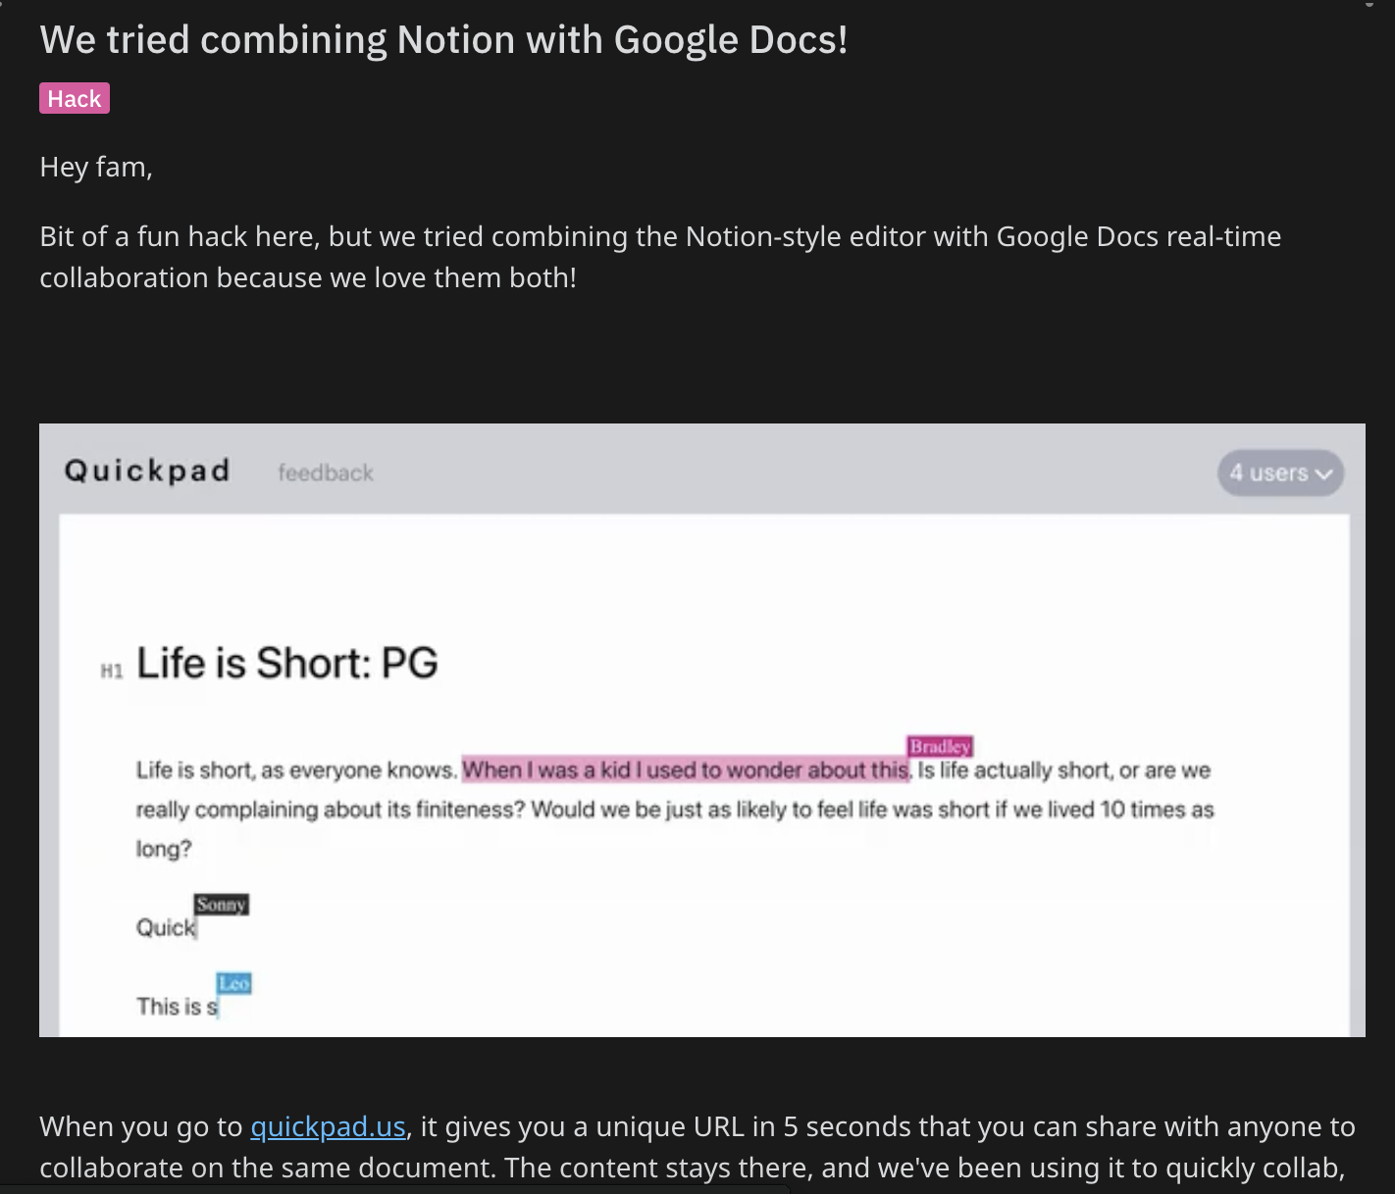Click the 'Life is Short: PG' heading
The height and width of the screenshot is (1194, 1395).
tap(286, 664)
